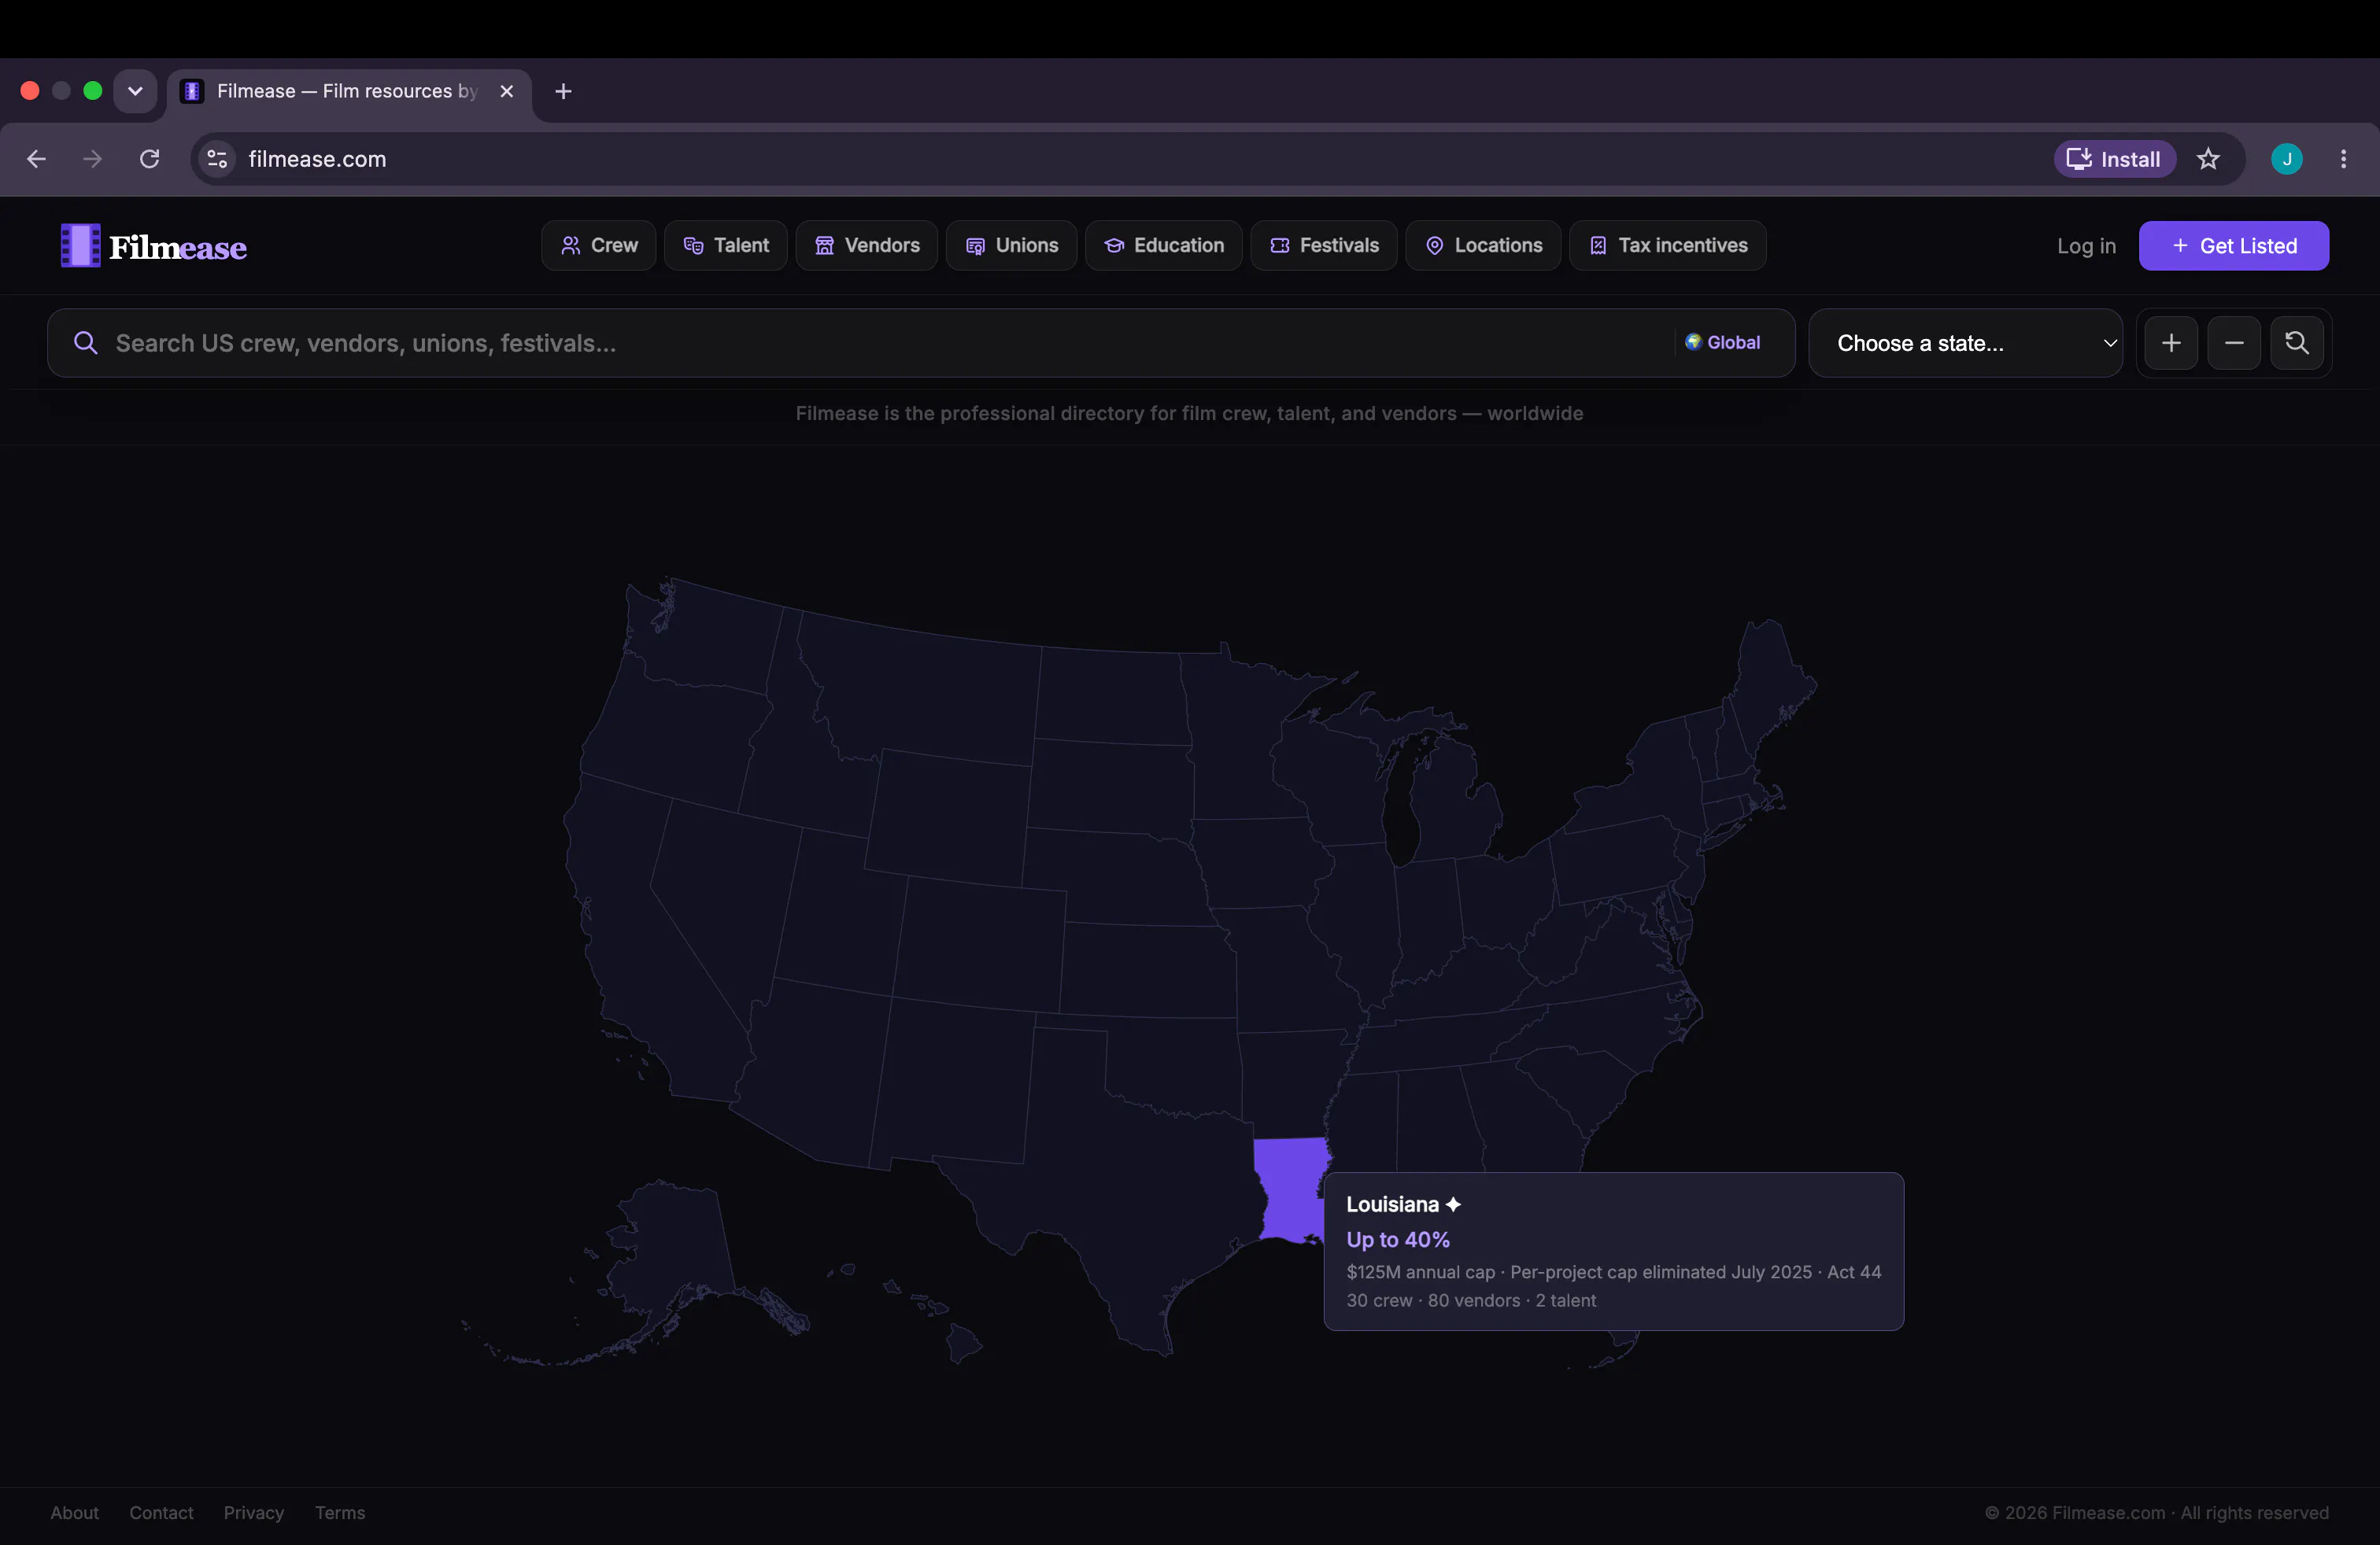The image size is (2380, 1545).
Task: Click the search magnifier icon in search bar
Action: [86, 343]
